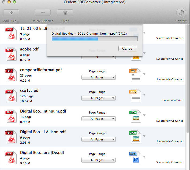
Task: Click the JPEG output icon for Digital Boo...ntinuum.pdf
Action: tap(135, 116)
